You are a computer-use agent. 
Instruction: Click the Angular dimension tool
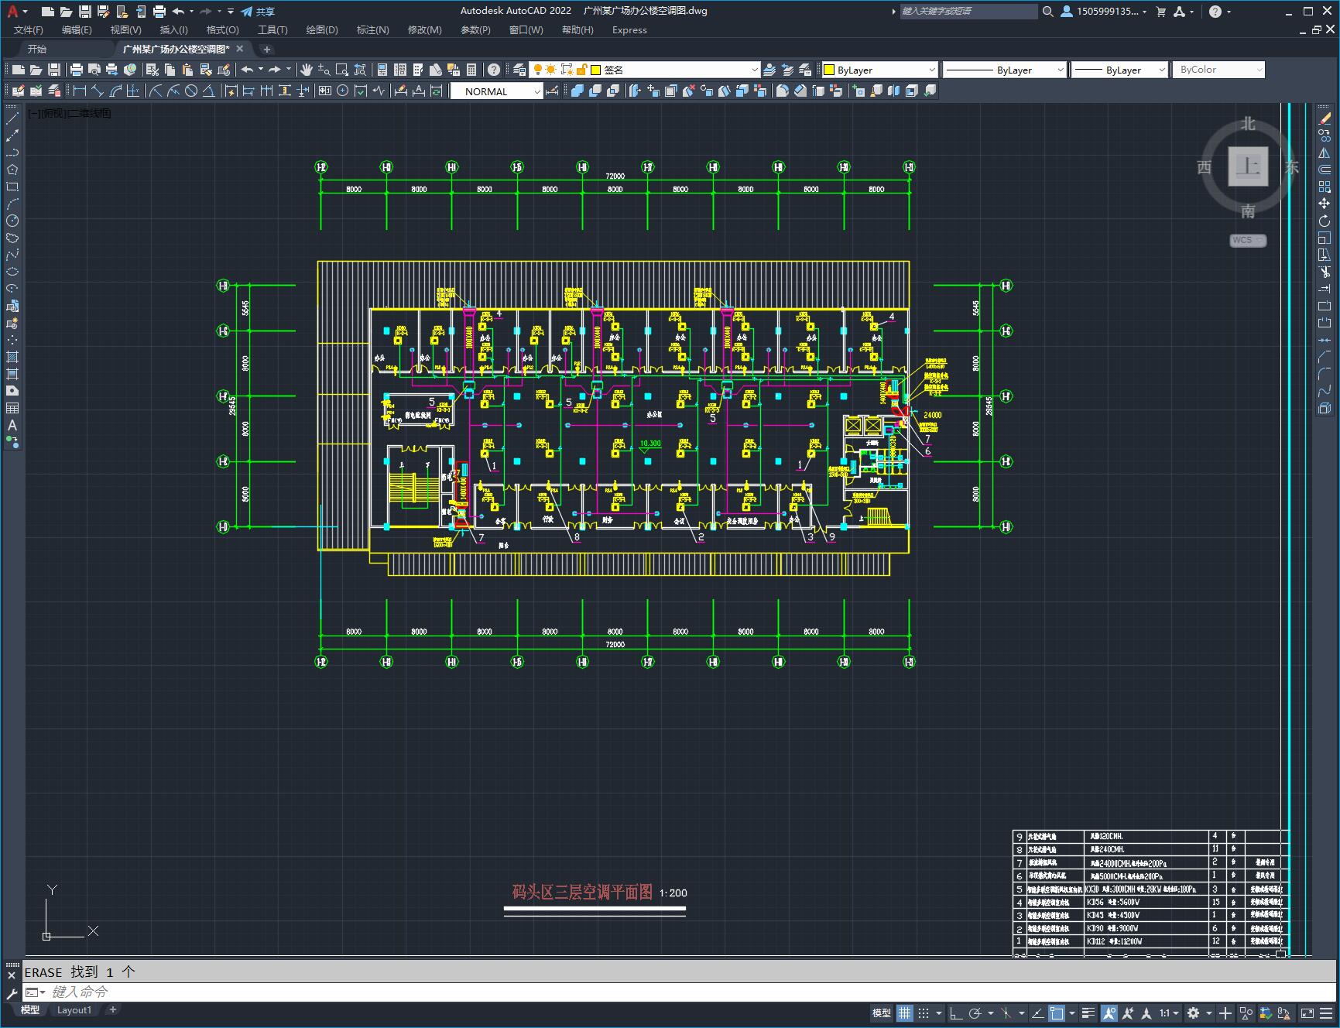click(208, 91)
